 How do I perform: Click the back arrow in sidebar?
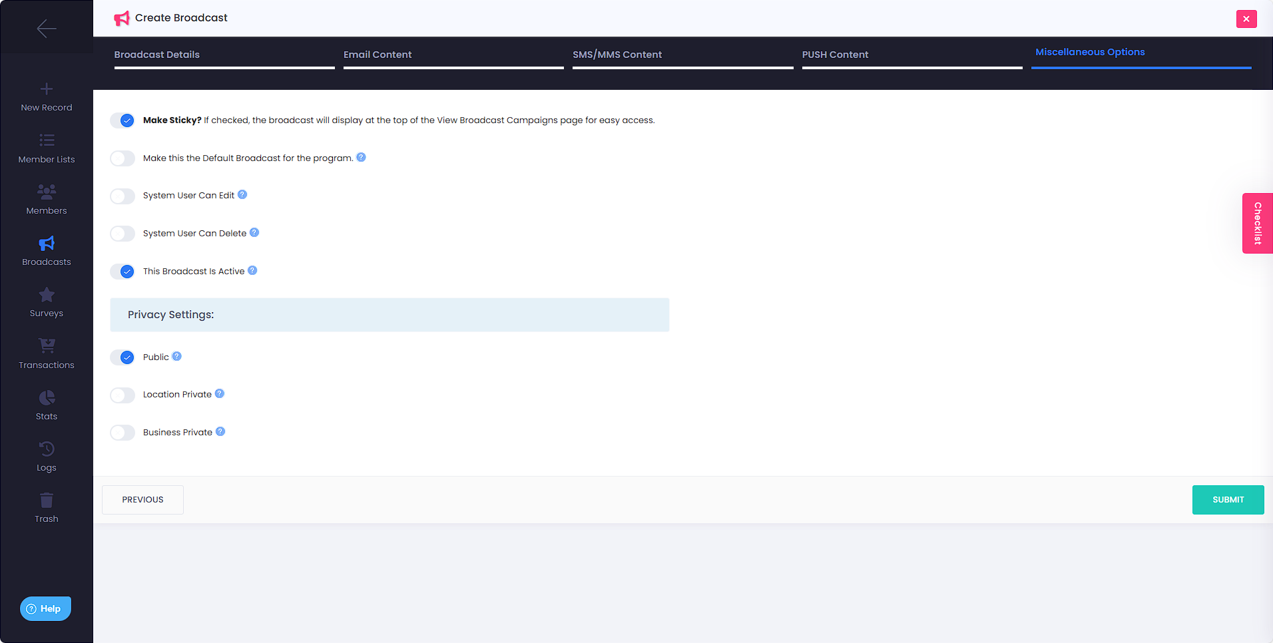tap(47, 29)
